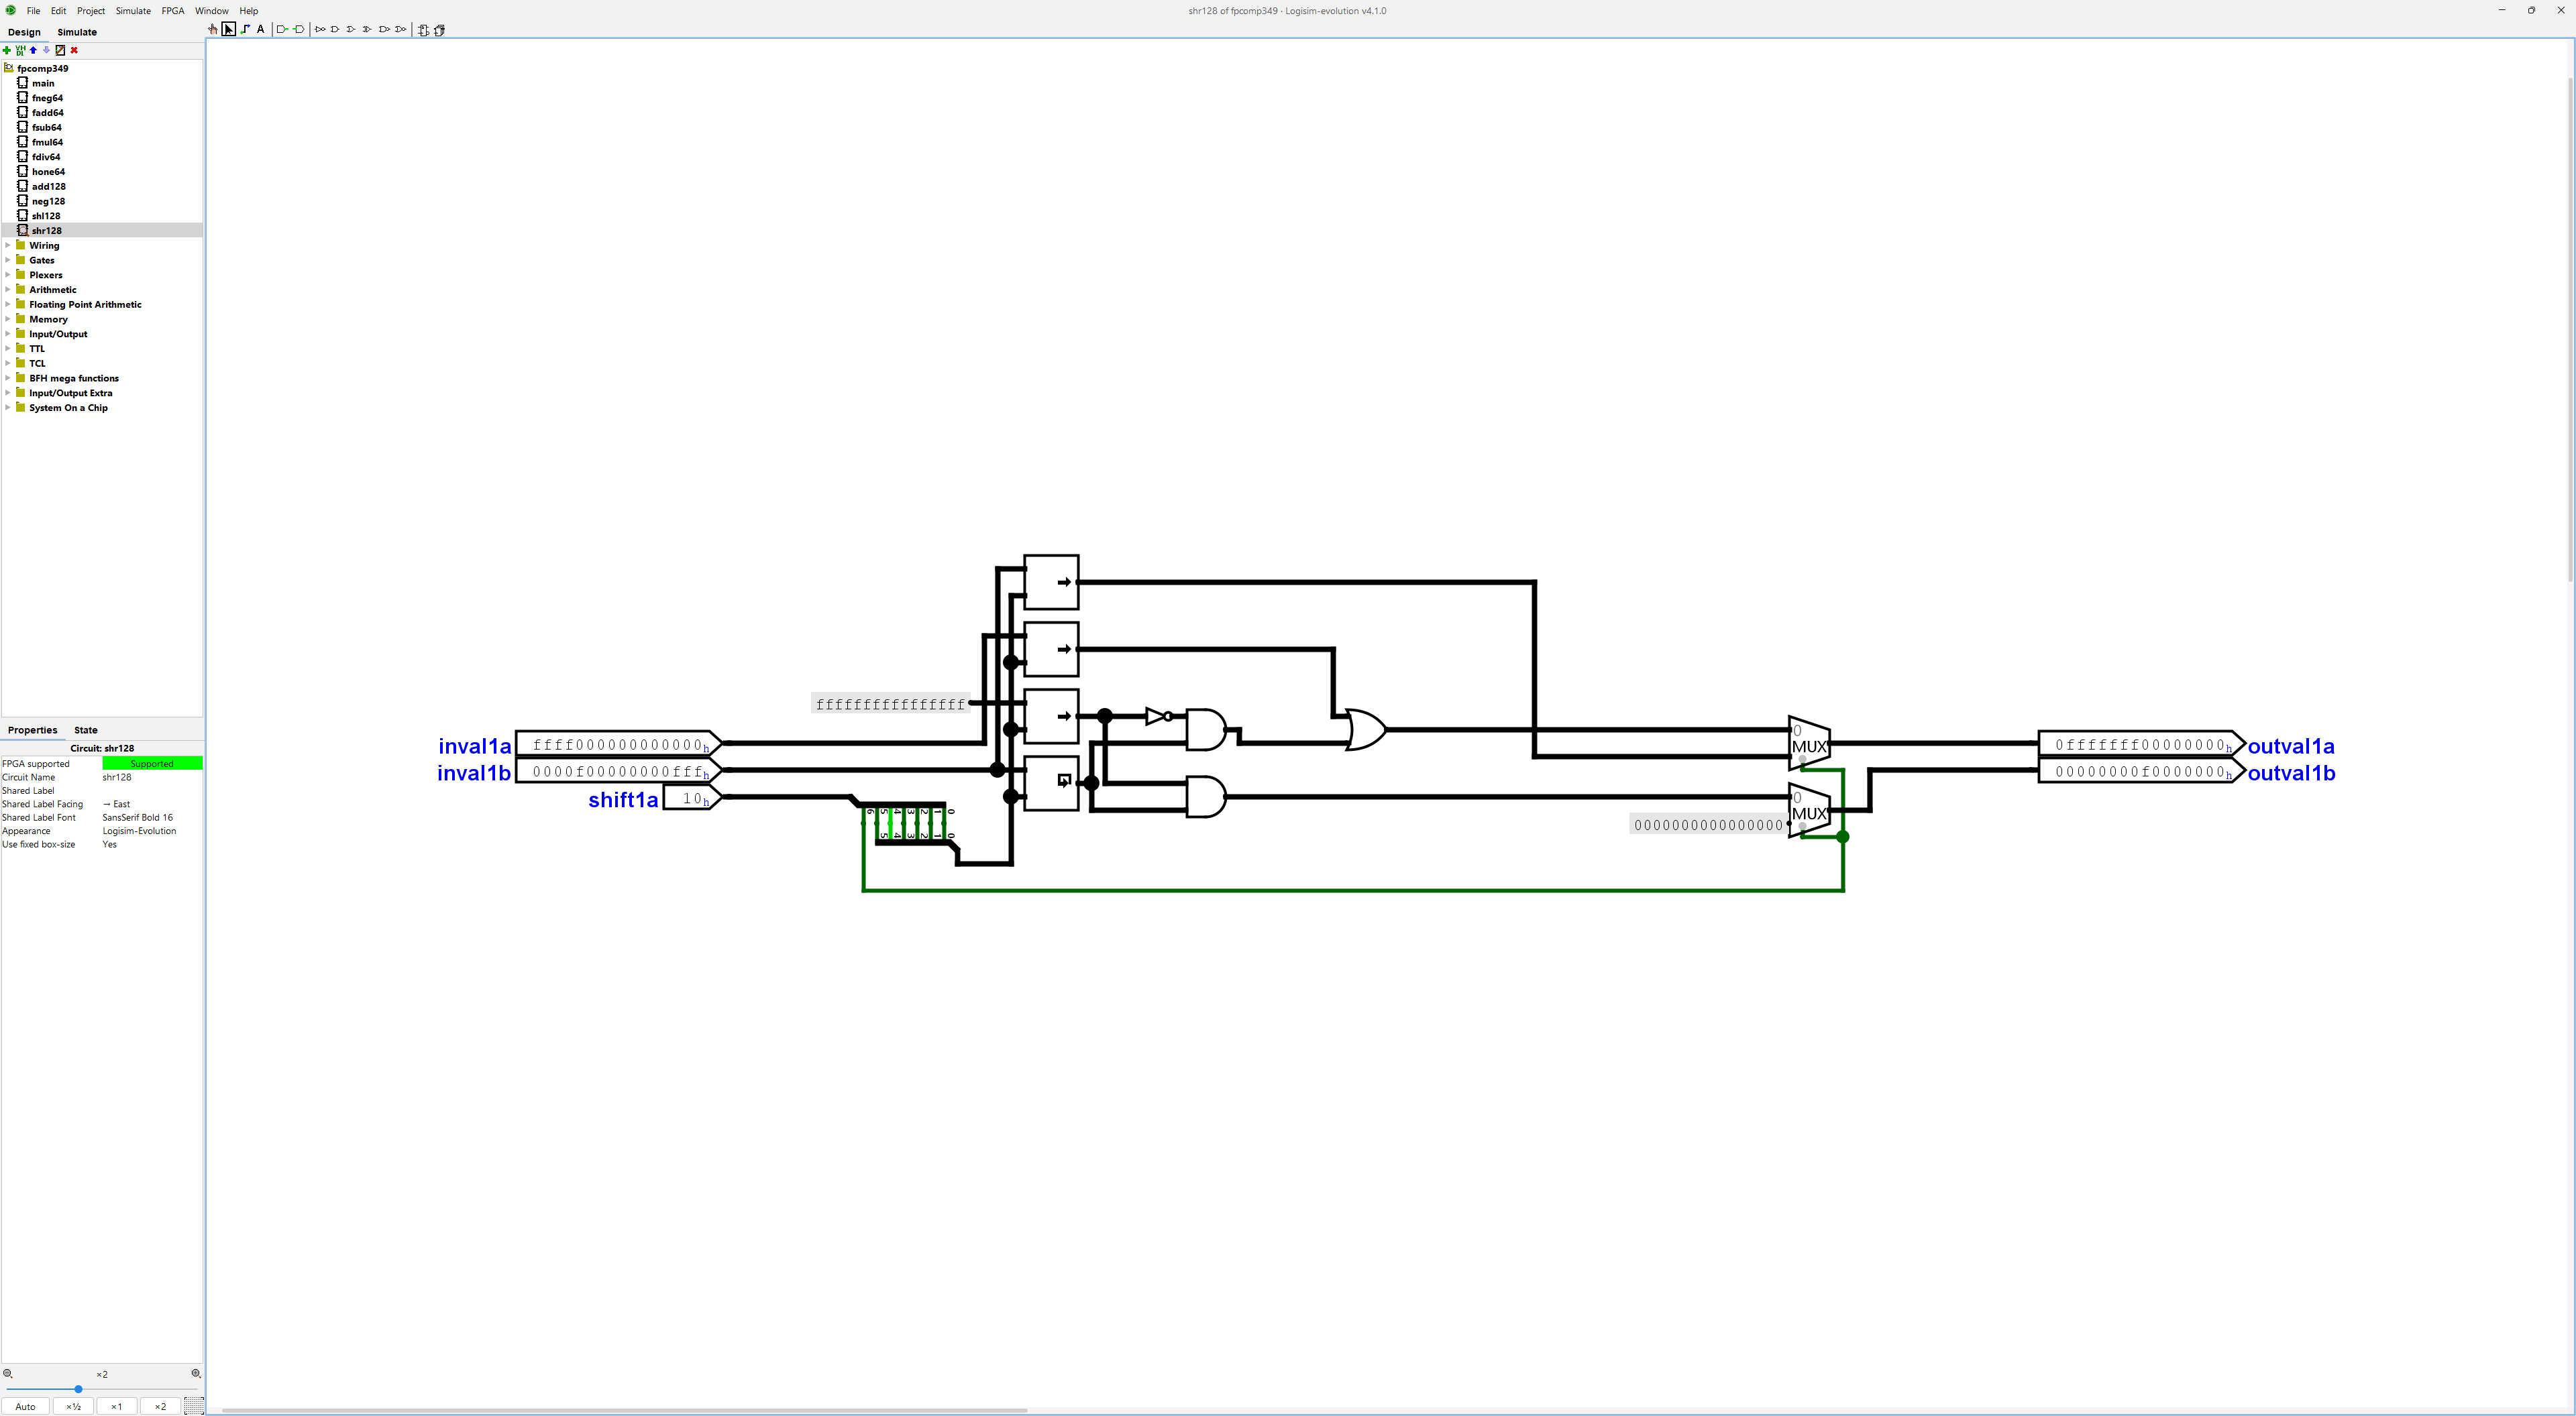Select the shl128 circuit

click(46, 216)
